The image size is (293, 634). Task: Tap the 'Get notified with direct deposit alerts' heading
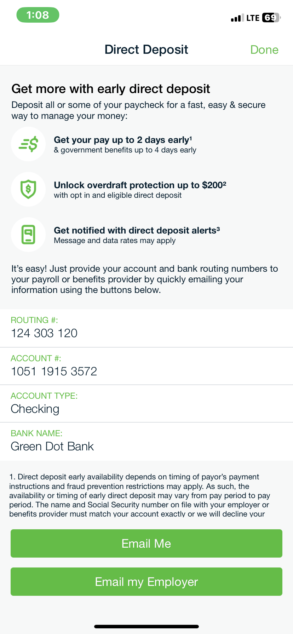[x=137, y=230]
